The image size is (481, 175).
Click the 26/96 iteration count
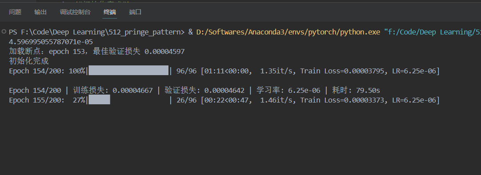[187, 100]
